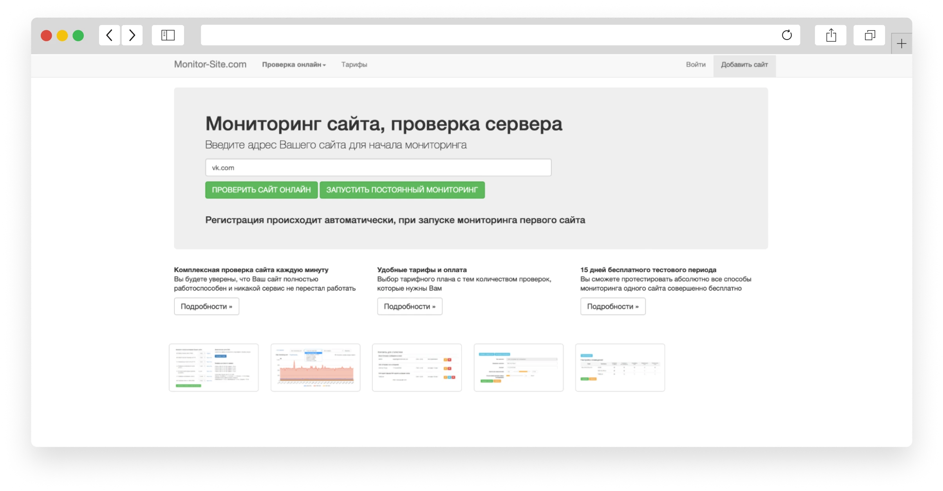Open Подробности under Удобные тарифы и оплата
Image resolution: width=943 pixels, height=491 pixels.
pos(409,306)
